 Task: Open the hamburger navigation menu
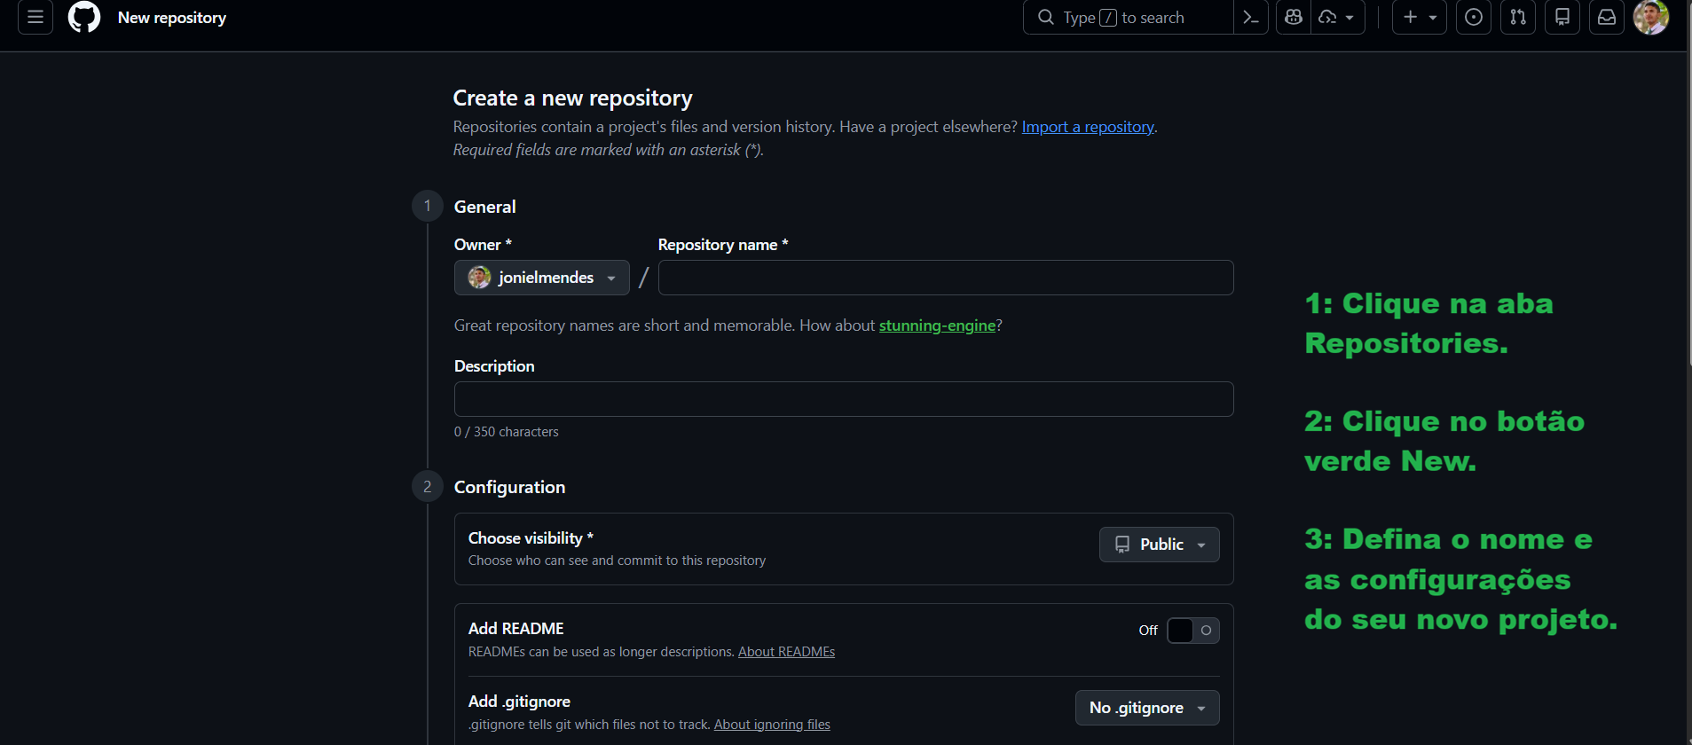[35, 17]
